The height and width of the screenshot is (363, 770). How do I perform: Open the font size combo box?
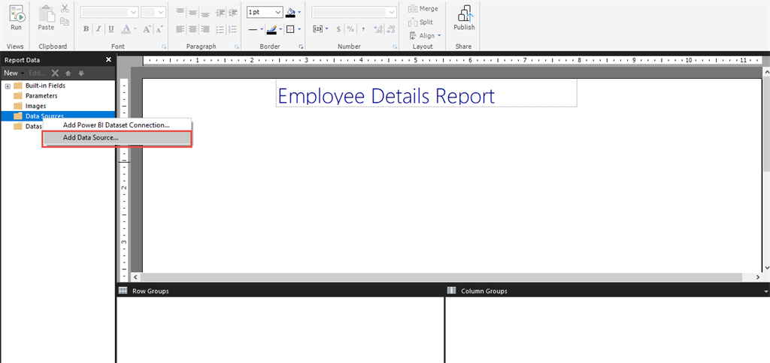tap(153, 12)
